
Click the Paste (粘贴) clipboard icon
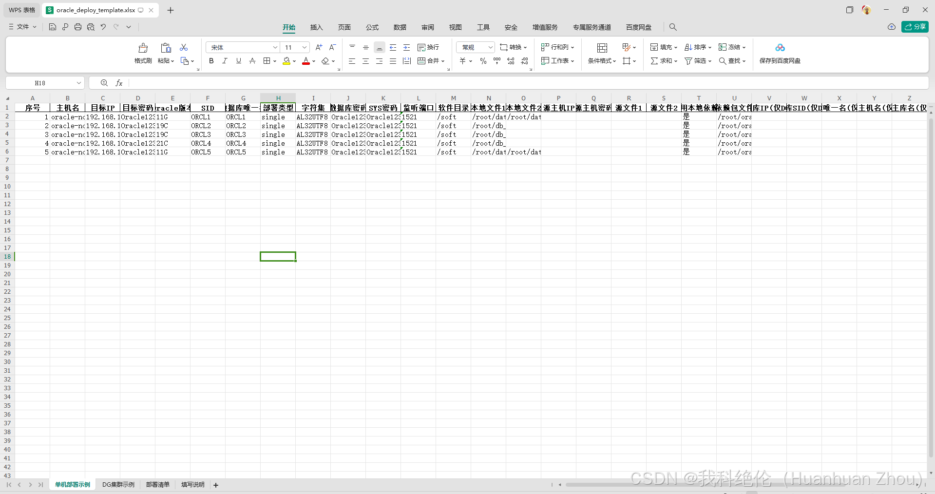click(x=166, y=48)
